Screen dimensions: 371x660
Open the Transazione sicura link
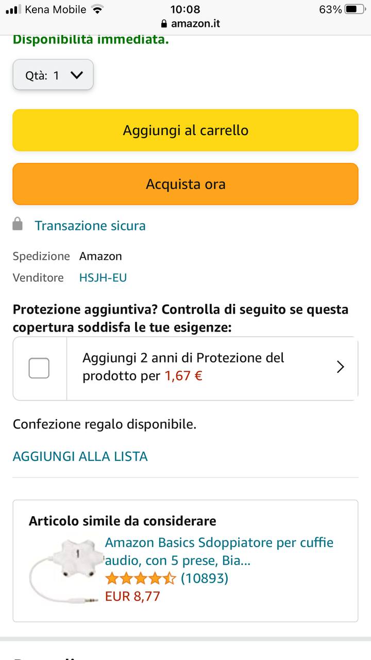90,225
